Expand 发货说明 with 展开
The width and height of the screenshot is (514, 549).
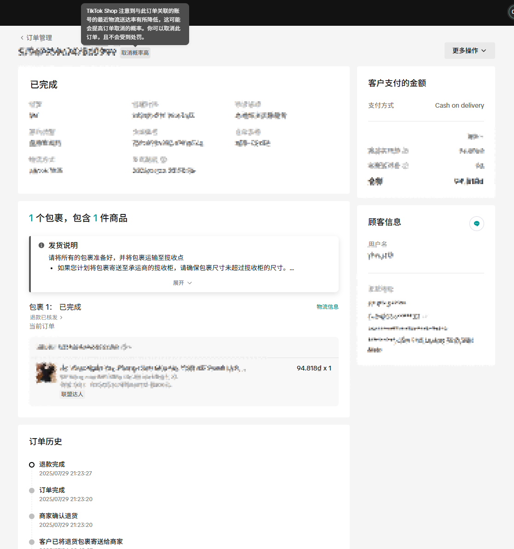point(182,283)
